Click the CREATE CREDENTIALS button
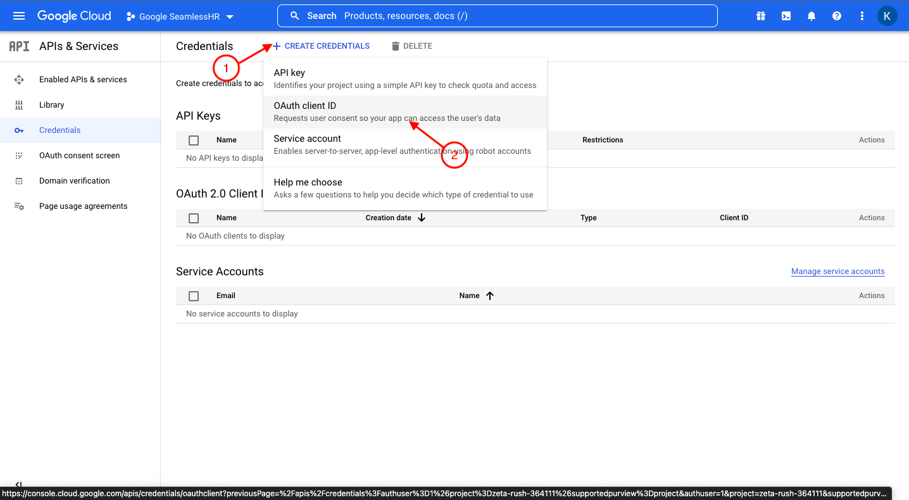The image size is (909, 500). 321,46
